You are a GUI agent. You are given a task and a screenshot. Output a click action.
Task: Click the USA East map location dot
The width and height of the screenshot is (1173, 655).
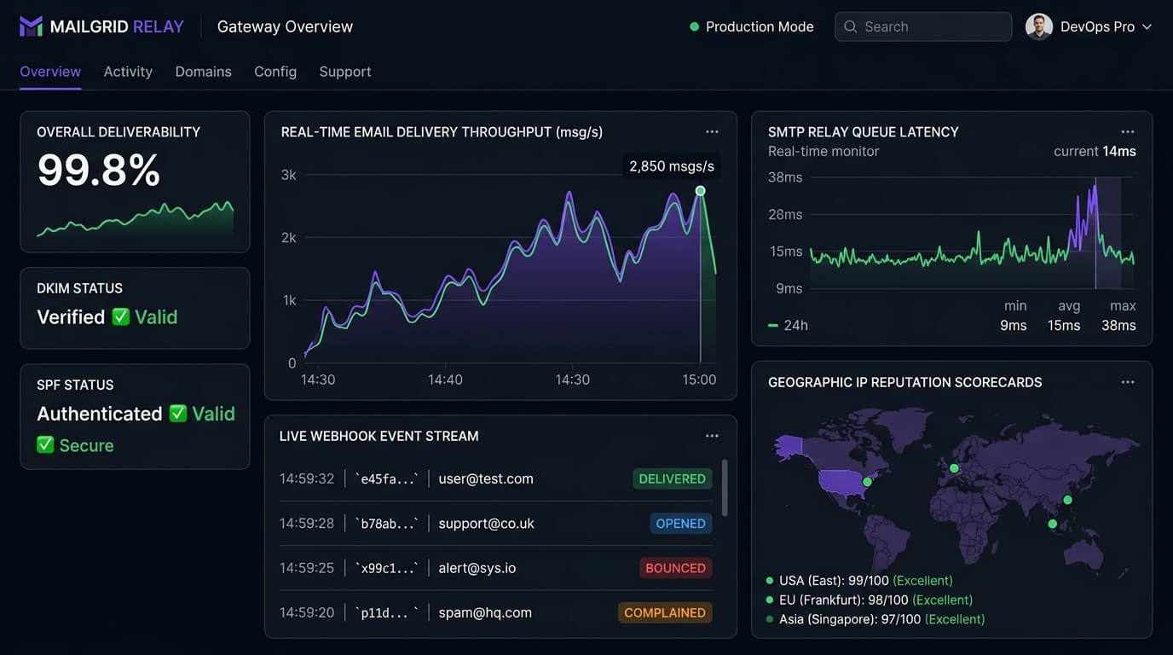click(867, 482)
